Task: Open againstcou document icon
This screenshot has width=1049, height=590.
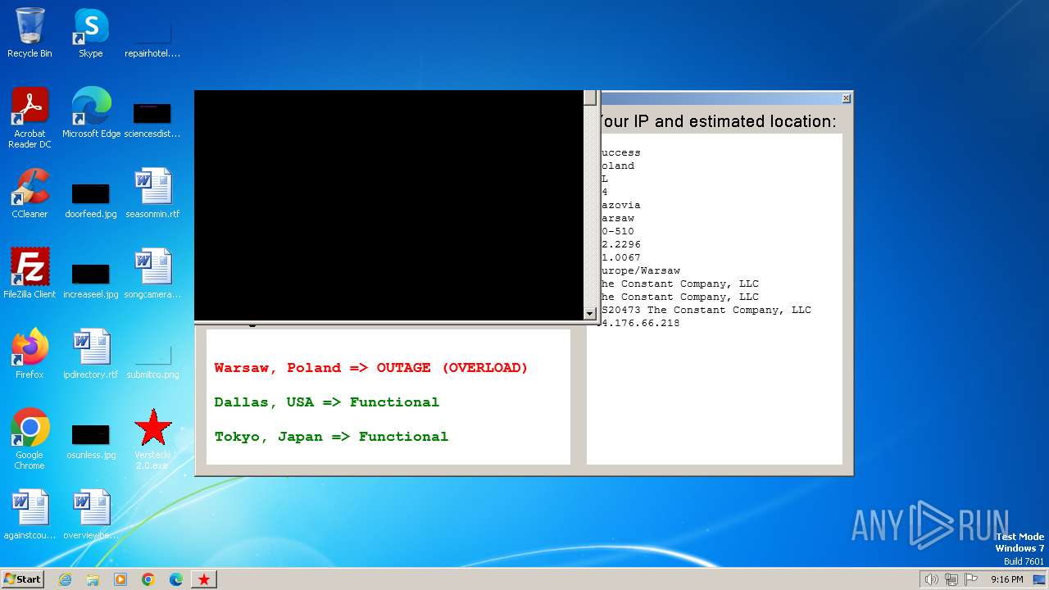Action: [30, 515]
